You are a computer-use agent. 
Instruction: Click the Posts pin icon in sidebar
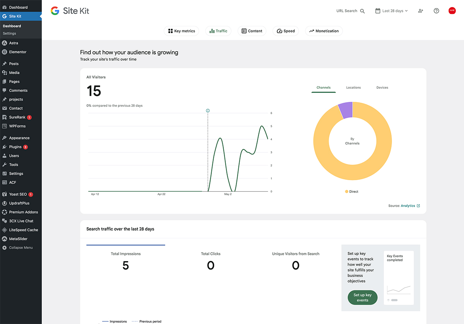pyautogui.click(x=5, y=64)
